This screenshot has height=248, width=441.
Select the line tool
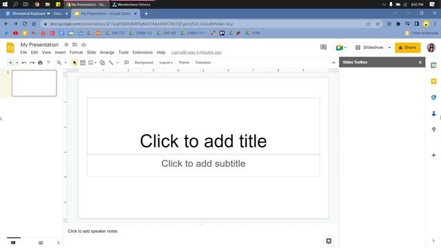point(111,63)
